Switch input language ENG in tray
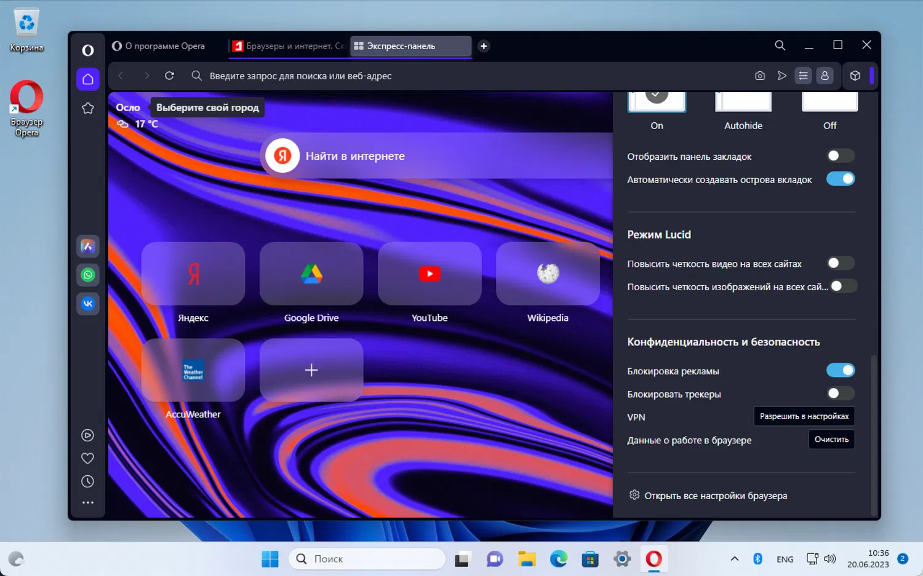The image size is (923, 576). pos(785,559)
